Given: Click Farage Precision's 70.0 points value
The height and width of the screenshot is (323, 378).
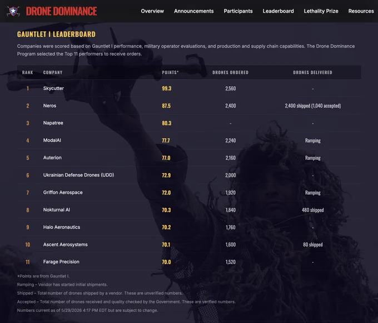Looking at the screenshot, I should tap(166, 262).
